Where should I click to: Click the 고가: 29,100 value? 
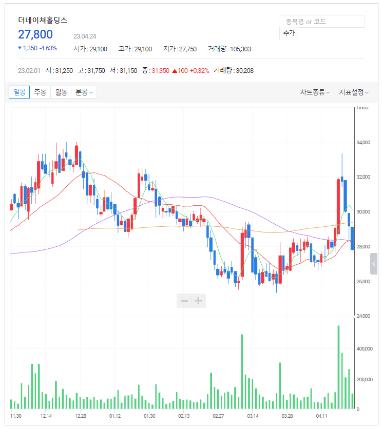pos(135,49)
